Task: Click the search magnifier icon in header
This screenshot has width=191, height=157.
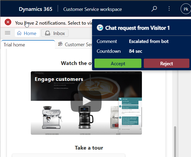Action: (154, 9)
